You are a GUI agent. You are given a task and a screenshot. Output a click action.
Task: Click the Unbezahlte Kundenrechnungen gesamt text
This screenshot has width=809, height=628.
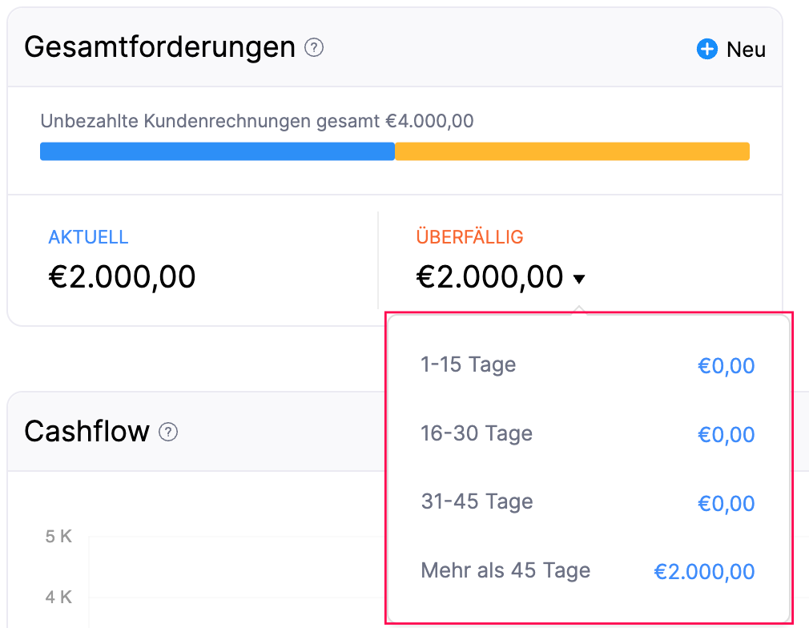point(256,122)
